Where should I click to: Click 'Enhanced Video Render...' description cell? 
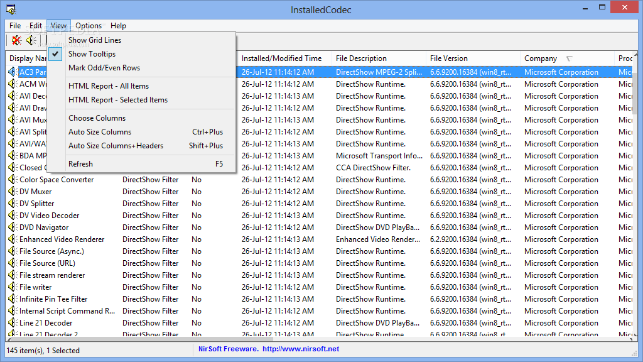click(x=378, y=239)
